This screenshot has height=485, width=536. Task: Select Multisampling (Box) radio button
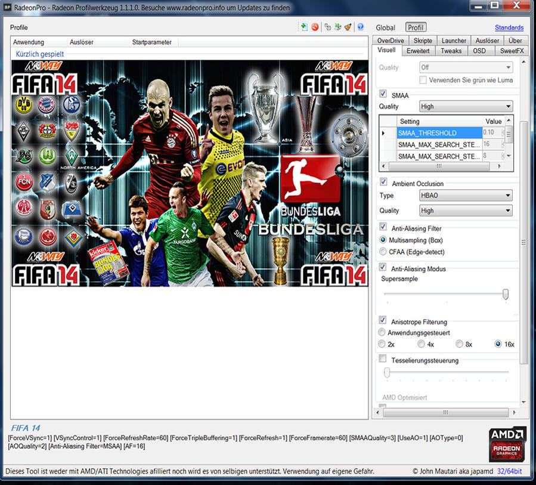coord(383,240)
